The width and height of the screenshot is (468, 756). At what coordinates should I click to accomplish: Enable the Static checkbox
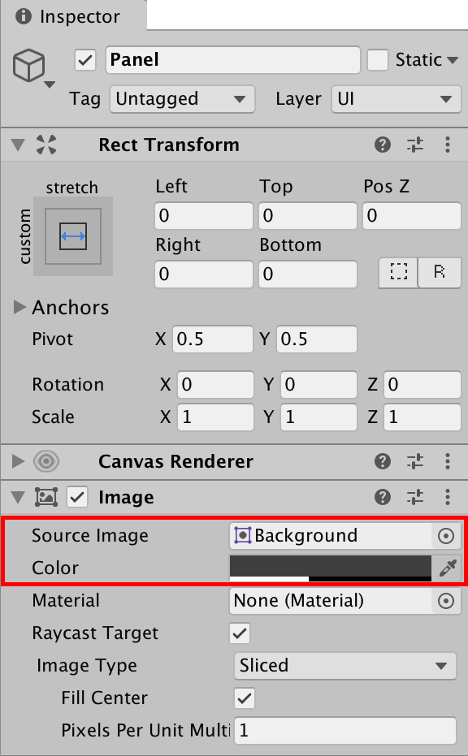click(x=378, y=59)
